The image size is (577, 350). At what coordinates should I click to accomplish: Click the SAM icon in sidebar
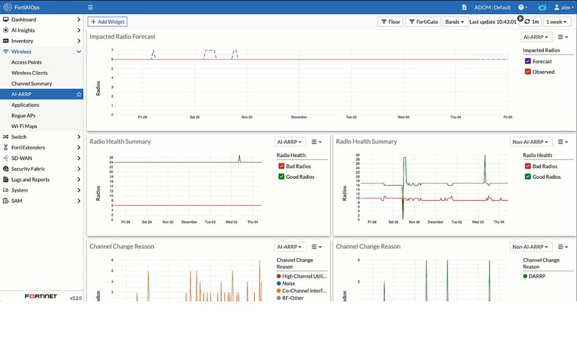tap(6, 201)
